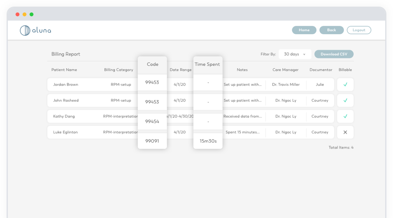Download the billing report CSV
The image size is (393, 218).
click(333, 54)
